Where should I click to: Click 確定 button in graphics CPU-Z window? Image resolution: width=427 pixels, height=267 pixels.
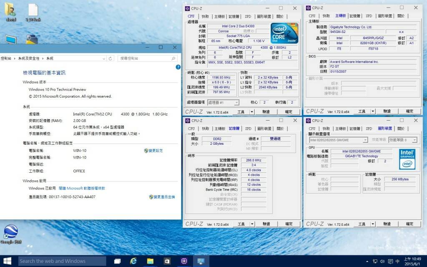(x=409, y=224)
